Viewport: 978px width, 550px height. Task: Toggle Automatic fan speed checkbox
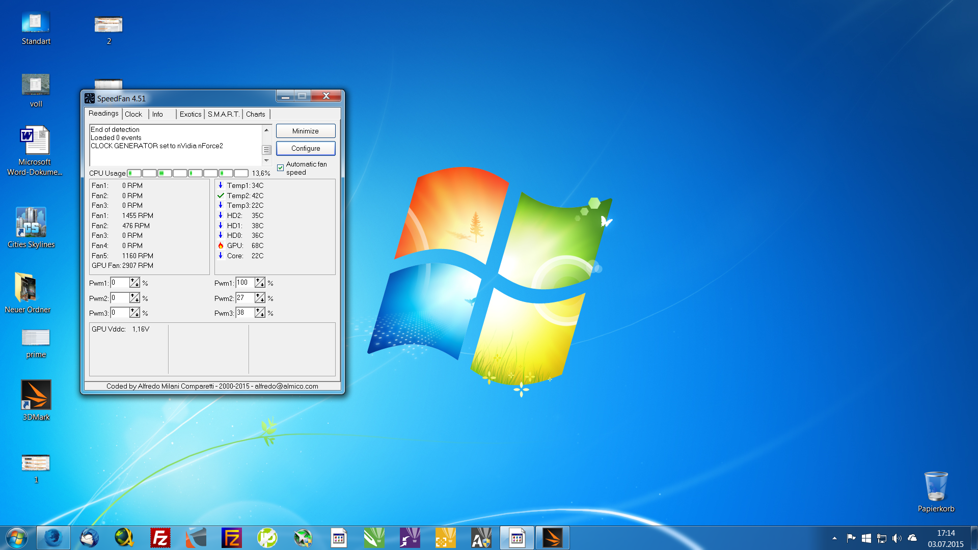click(280, 168)
